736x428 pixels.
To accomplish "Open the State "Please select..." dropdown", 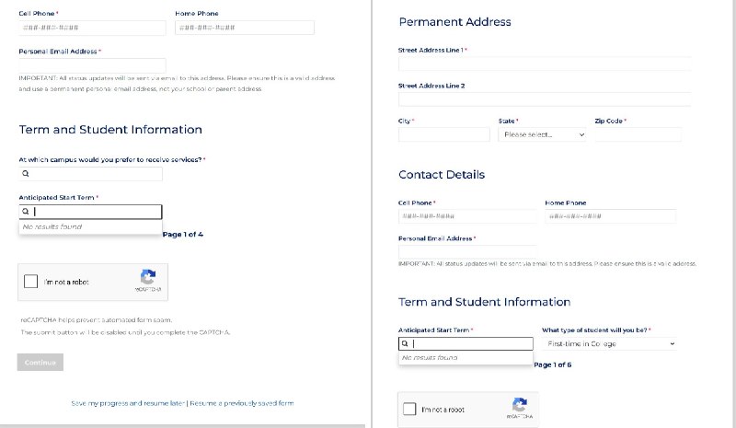I will 542,134.
